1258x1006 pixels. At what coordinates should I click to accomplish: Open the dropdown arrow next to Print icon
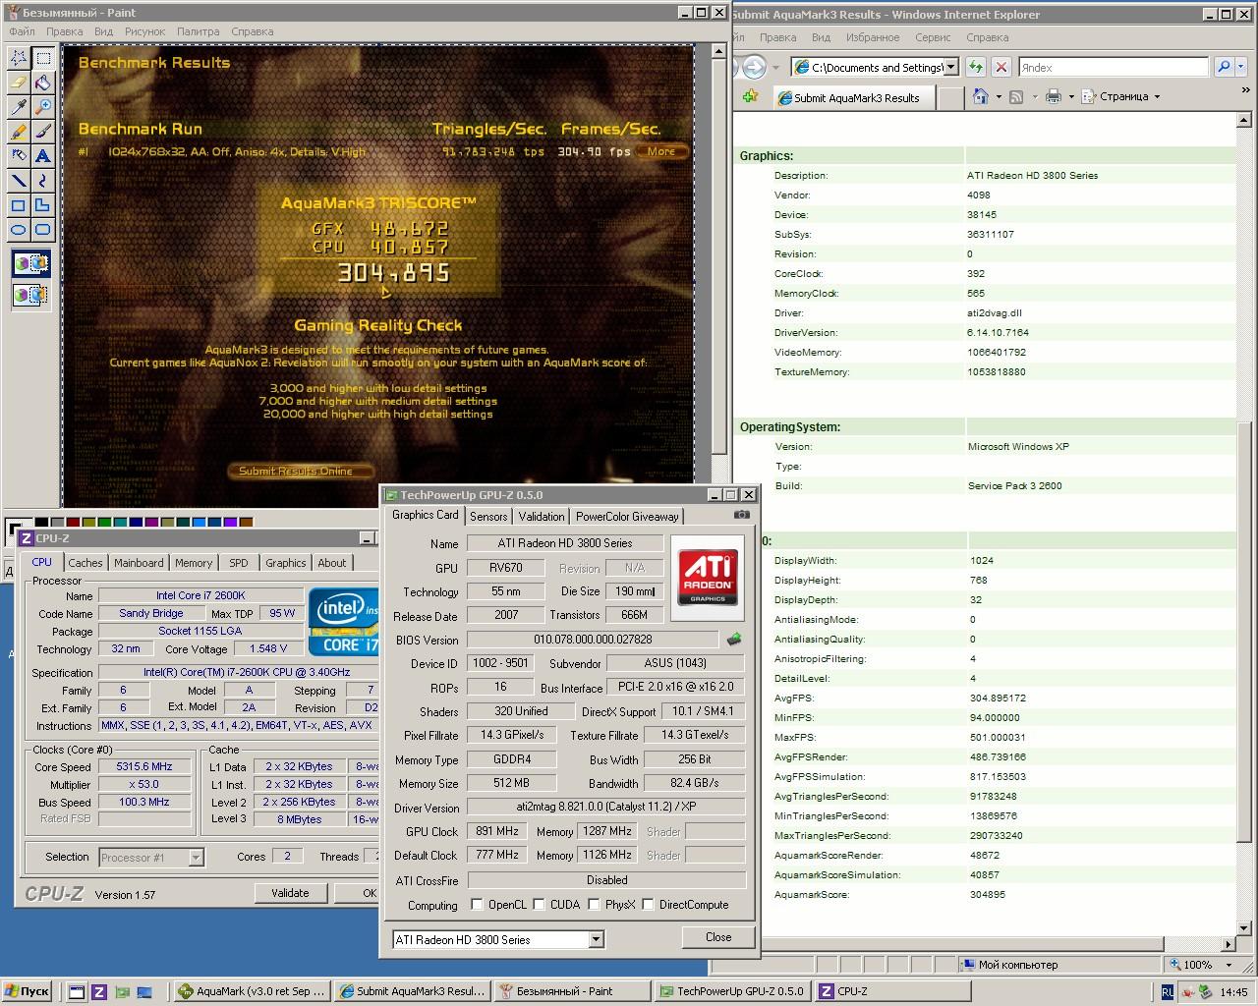click(1071, 96)
